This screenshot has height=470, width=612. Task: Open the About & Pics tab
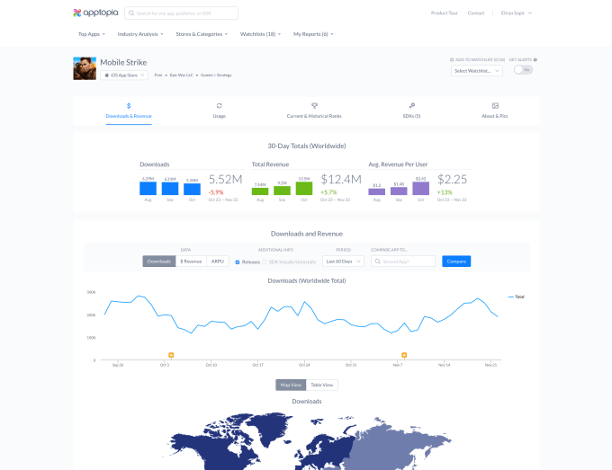(495, 111)
